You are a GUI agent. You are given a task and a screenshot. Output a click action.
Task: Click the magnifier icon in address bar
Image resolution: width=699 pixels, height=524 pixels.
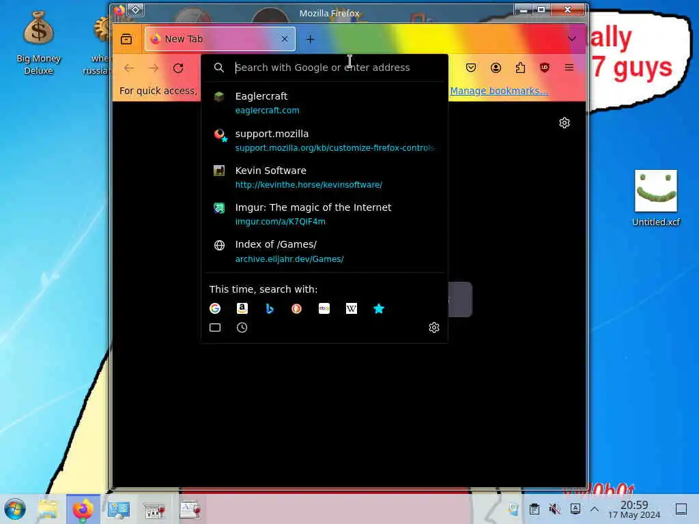[219, 68]
